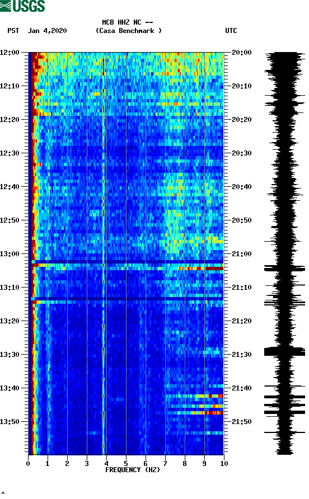
Task: Click the '12:20' PST time label
Action: (x=10, y=120)
